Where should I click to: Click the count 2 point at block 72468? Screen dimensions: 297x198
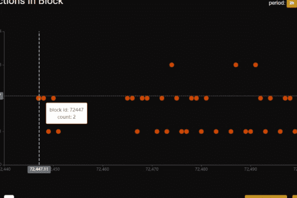tap(142, 98)
